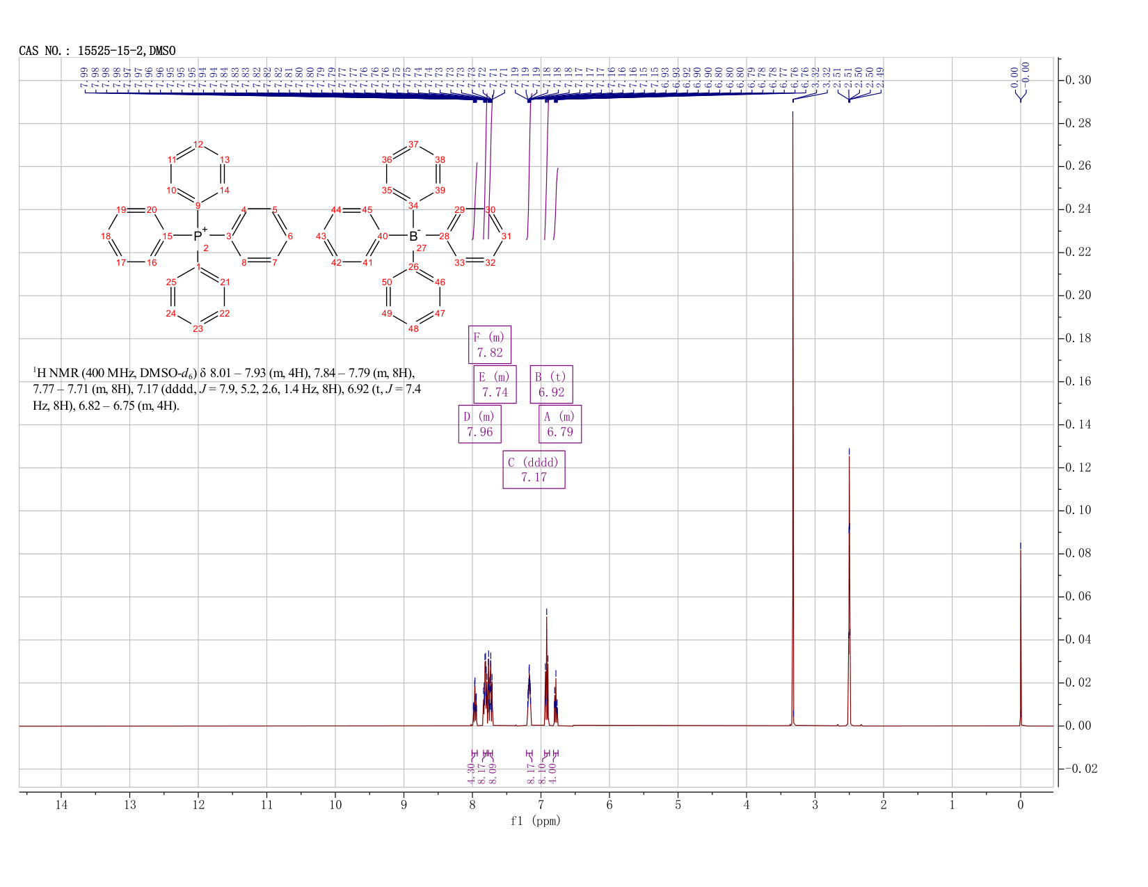The width and height of the screenshot is (1148, 887).
Task: Click the f1 (ppm) axis label
Action: 536,821
